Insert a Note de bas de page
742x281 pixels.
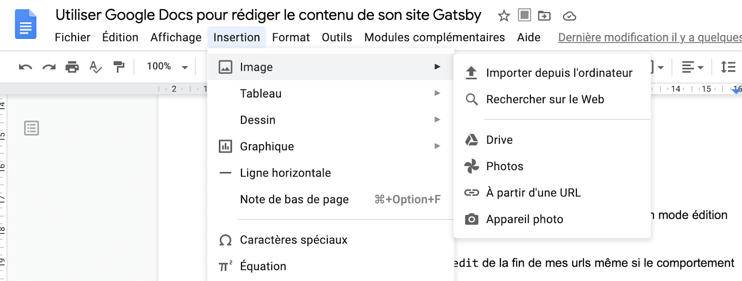pos(294,199)
